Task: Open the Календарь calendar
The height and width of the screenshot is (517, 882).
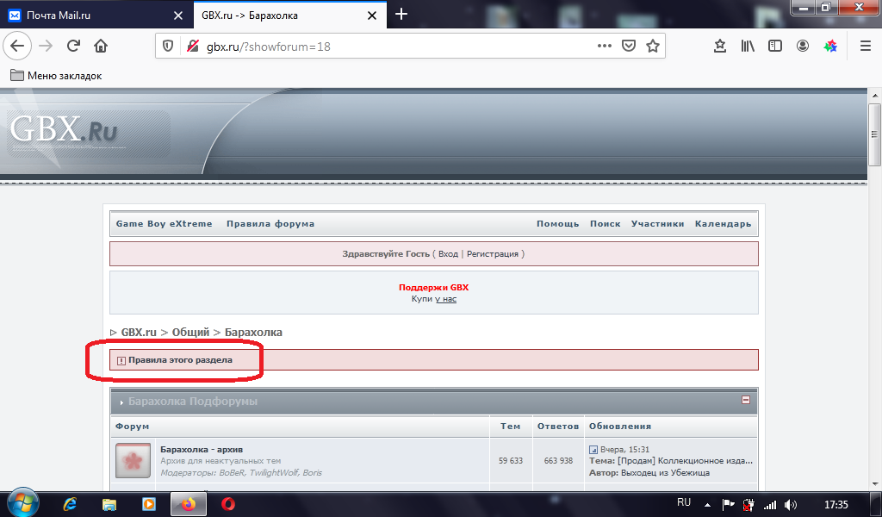Action: tap(723, 224)
